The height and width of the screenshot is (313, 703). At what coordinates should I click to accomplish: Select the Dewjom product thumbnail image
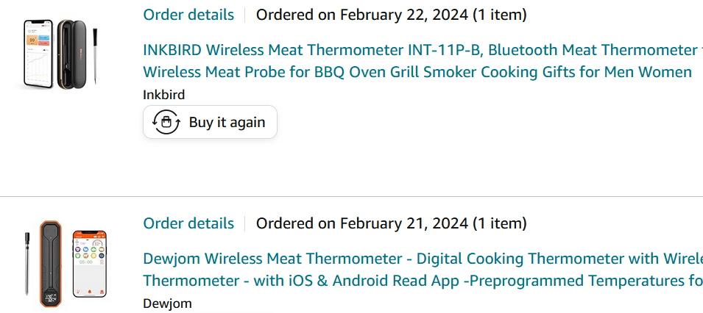coord(66,263)
